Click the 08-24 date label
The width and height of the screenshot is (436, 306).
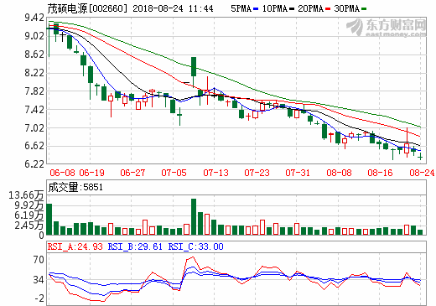tap(422, 173)
